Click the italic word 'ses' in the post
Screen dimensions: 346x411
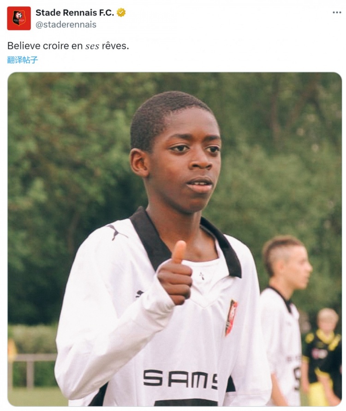coord(92,46)
